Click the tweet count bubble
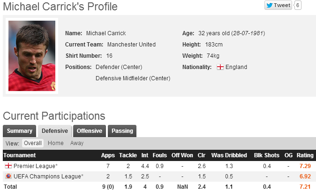Viewport: 316px width, 192px height. (298, 5)
